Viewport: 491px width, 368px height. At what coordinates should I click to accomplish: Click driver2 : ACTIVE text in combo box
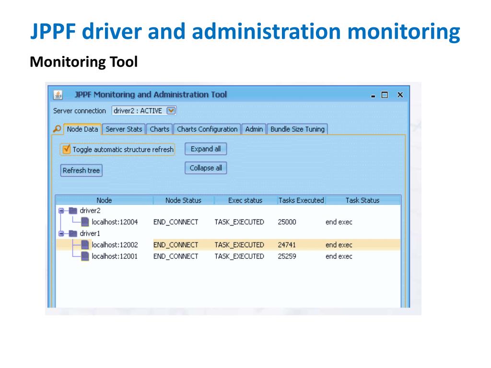click(x=138, y=111)
